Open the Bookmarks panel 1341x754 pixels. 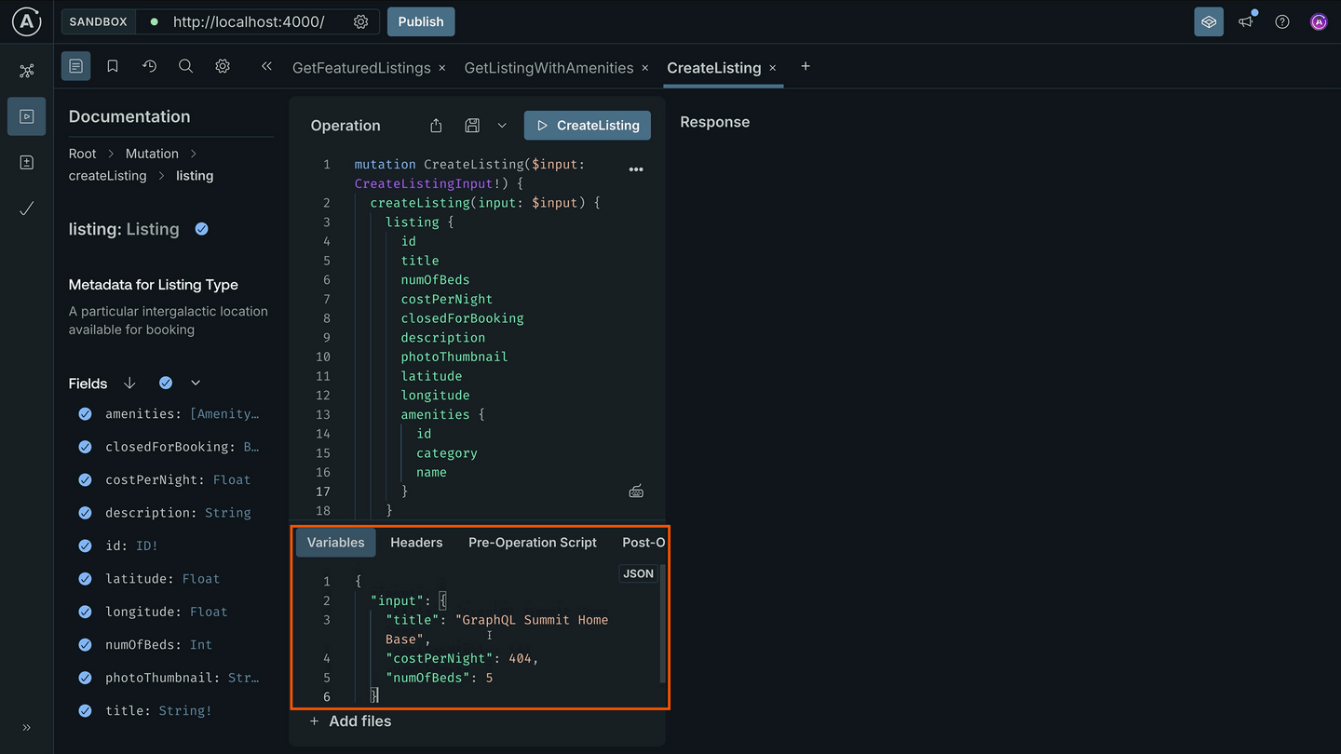113,66
